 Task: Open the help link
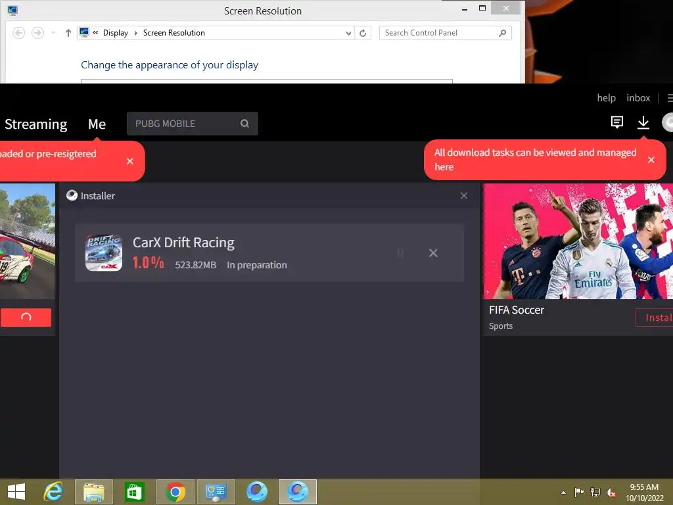tap(606, 98)
